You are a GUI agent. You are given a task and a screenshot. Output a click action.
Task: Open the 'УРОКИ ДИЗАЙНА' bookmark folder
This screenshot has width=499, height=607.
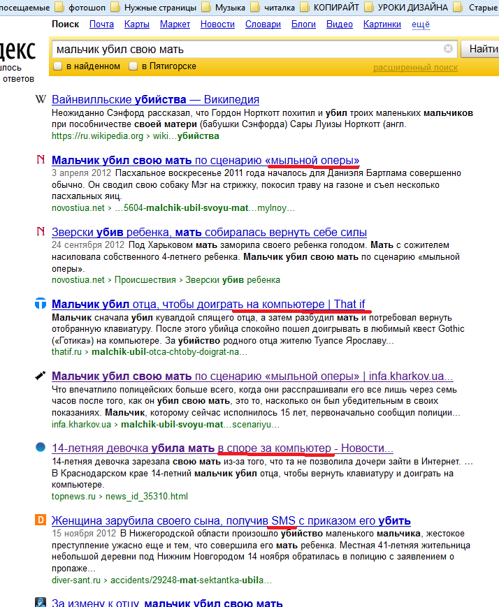pos(406,8)
